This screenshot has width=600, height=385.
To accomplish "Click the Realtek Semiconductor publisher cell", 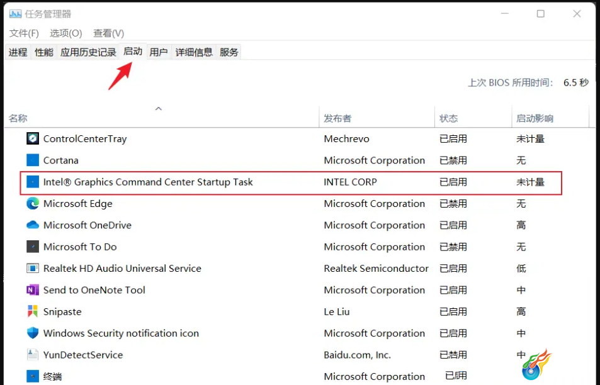I will click(x=376, y=269).
